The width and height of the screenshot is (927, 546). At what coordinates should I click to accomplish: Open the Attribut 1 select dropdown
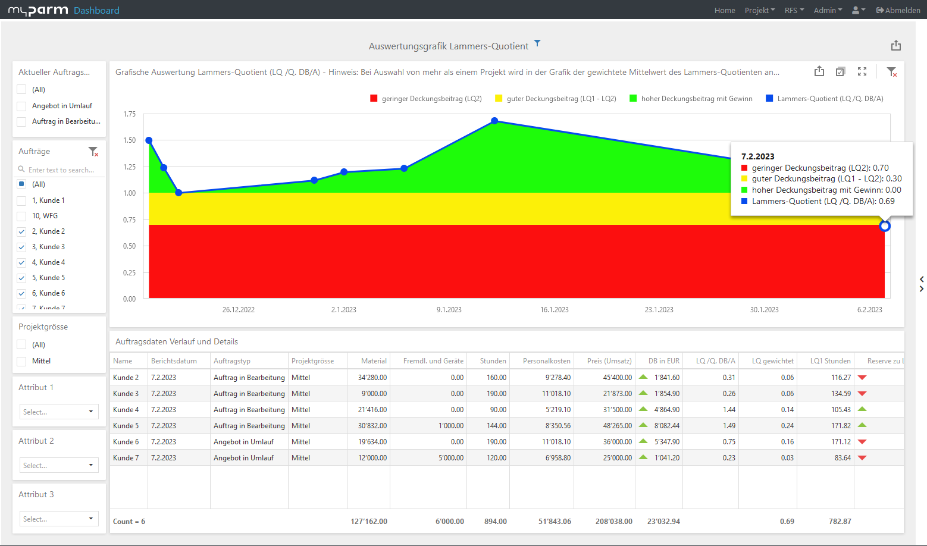59,412
